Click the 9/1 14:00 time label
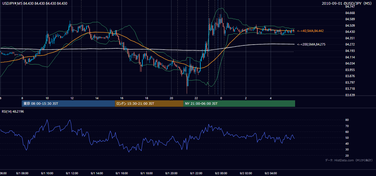Screen dimensions: 376x176 (97, 173)
